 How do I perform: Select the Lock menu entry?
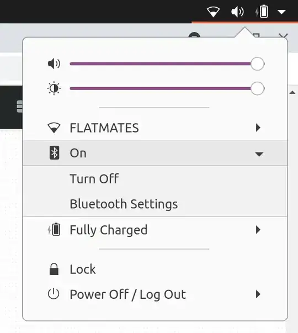pyautogui.click(x=155, y=269)
